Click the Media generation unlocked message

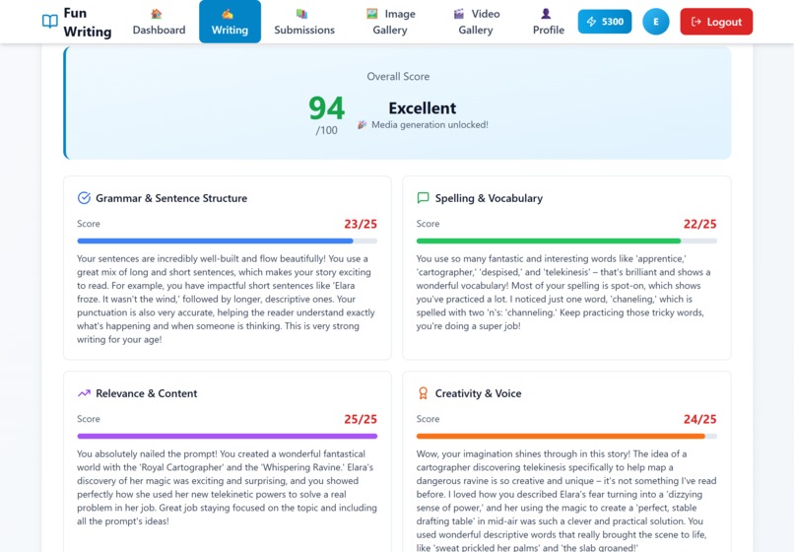(423, 125)
